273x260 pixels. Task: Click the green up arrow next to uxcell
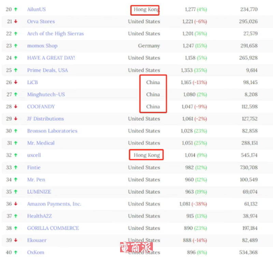pos(16,155)
